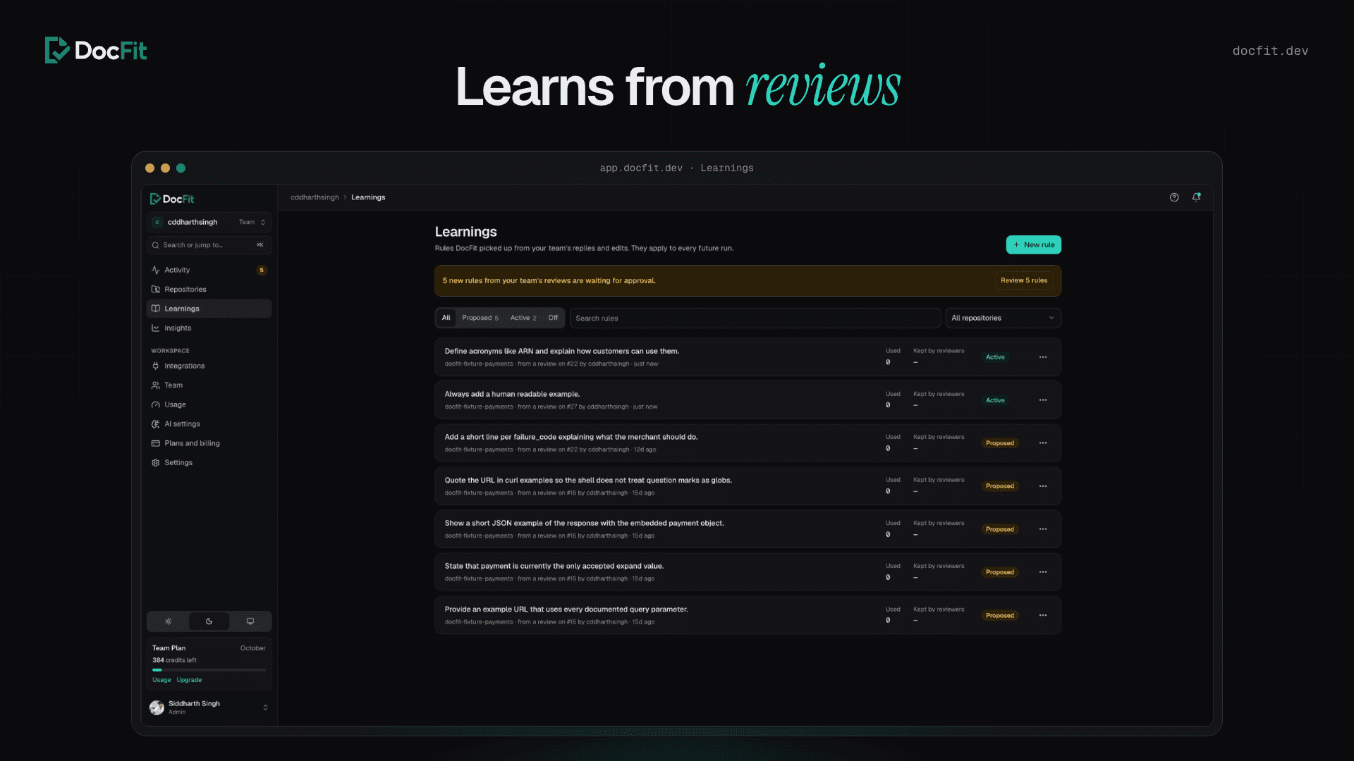Click the Settings gear icon in sidebar

(x=156, y=463)
